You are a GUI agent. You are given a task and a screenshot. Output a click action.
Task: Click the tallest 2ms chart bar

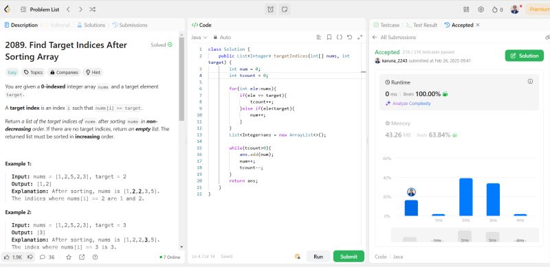(x=466, y=197)
